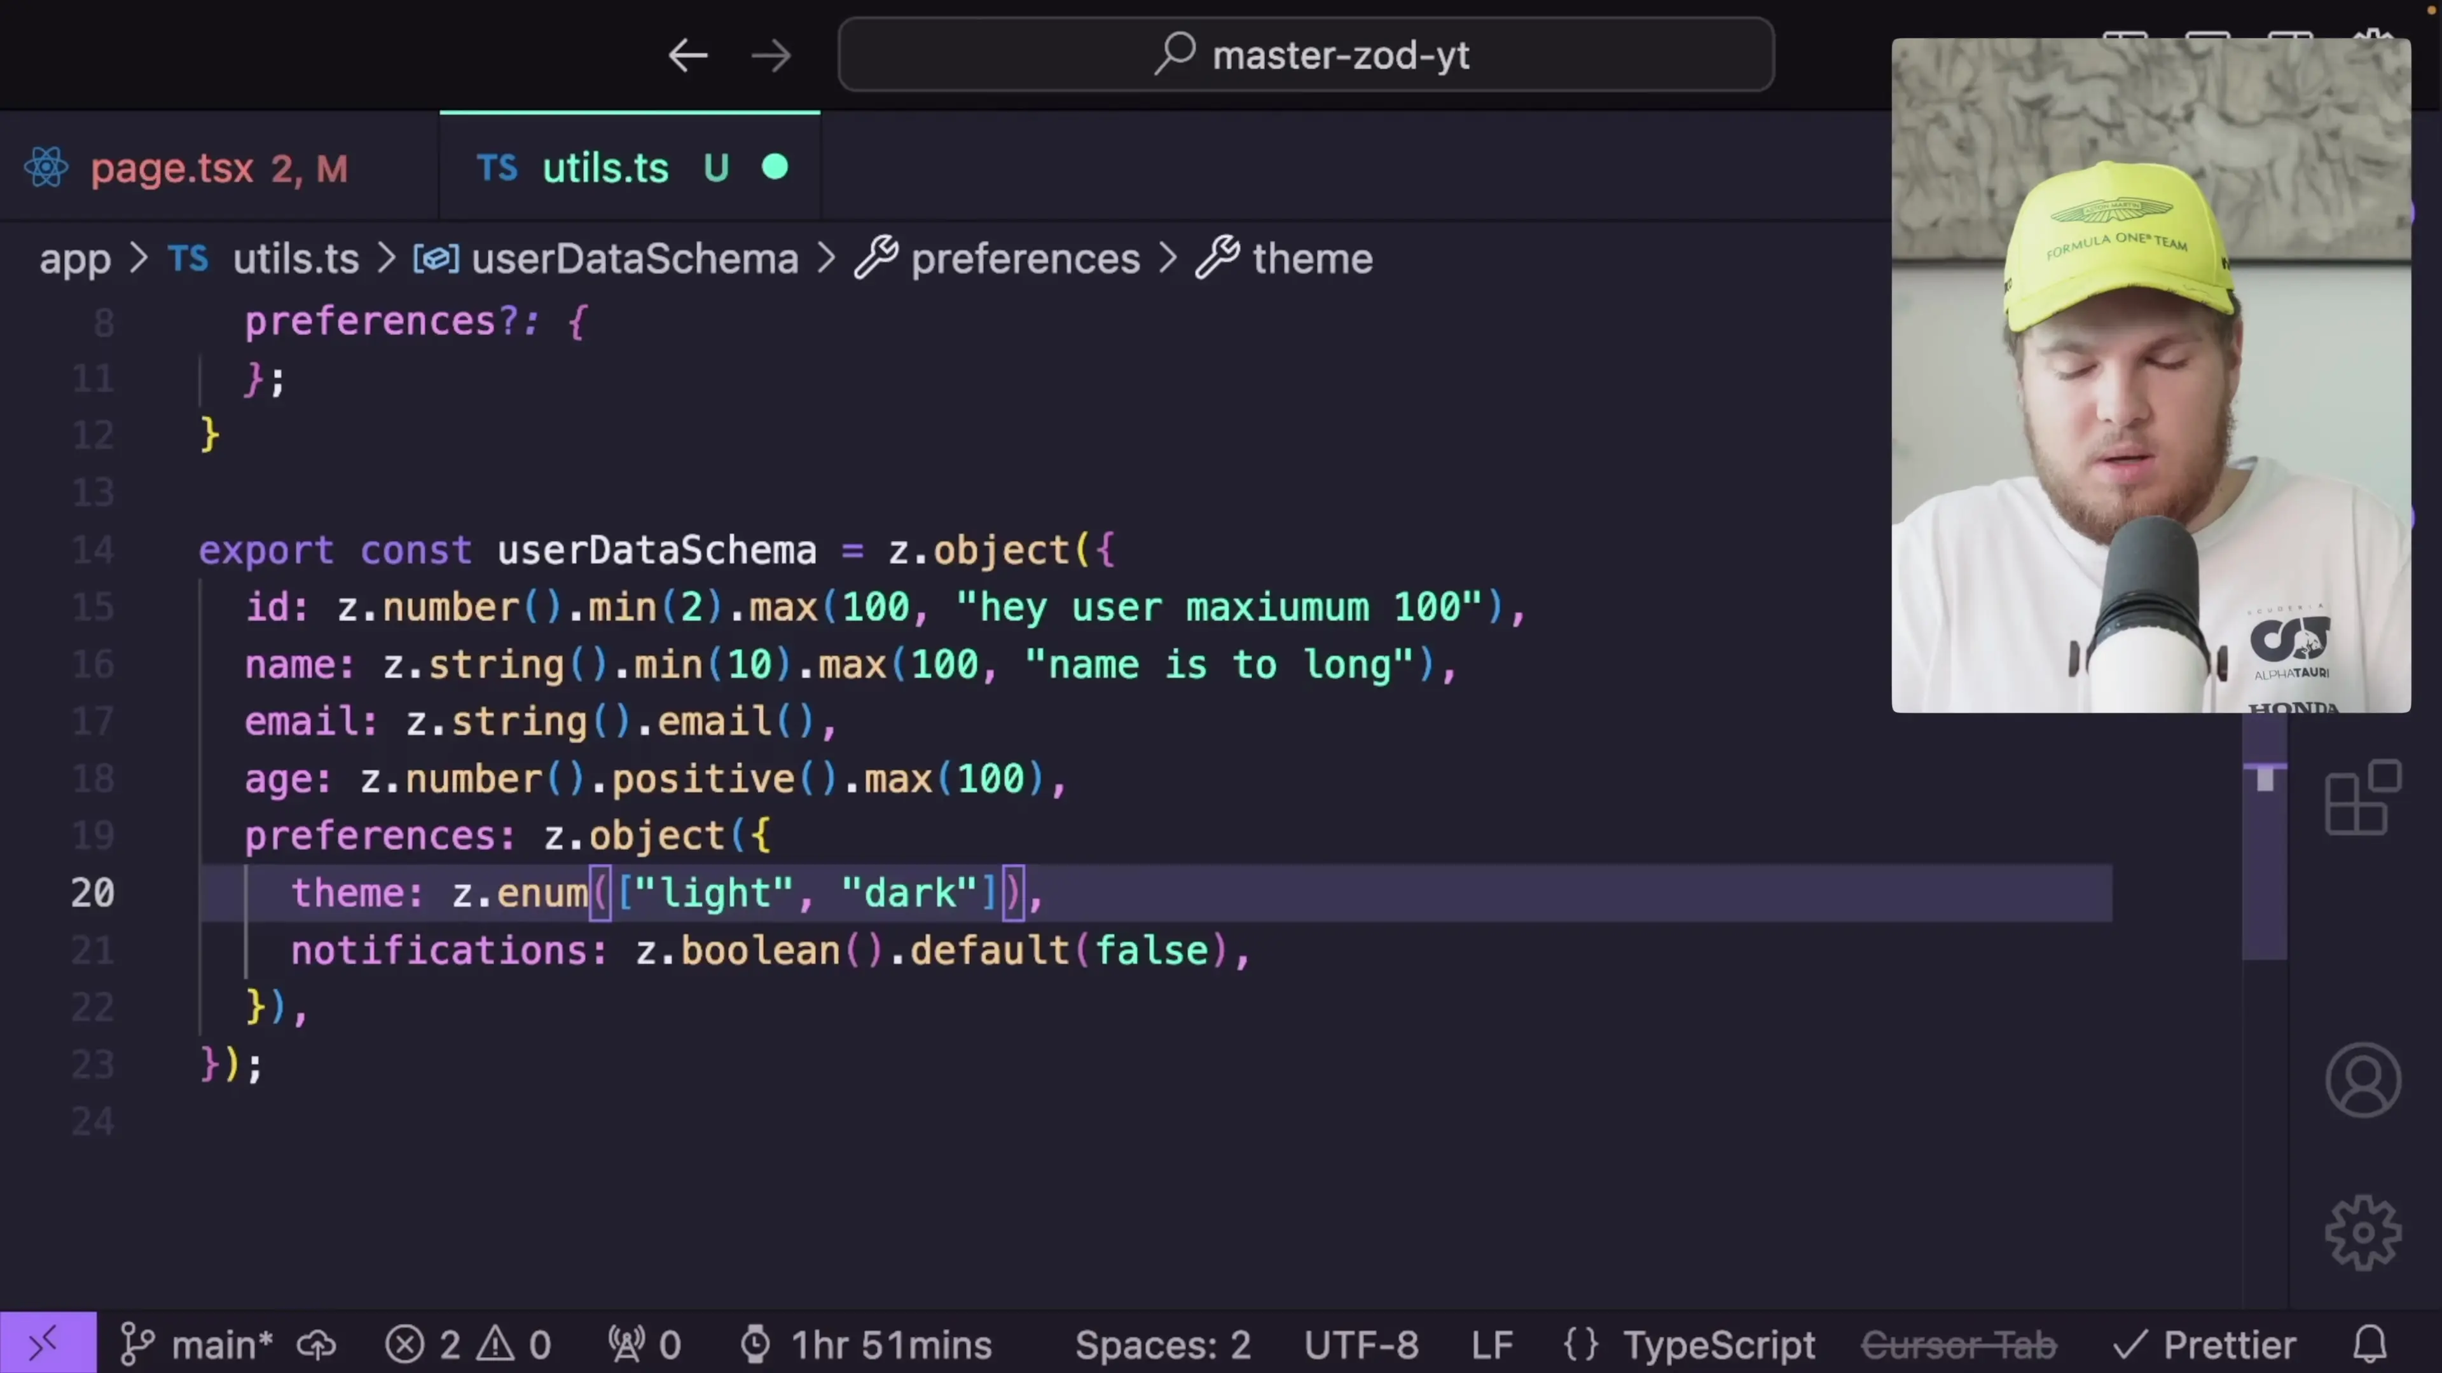This screenshot has height=1373, width=2442.
Task: Click the Prettier formatter status
Action: point(2205,1344)
